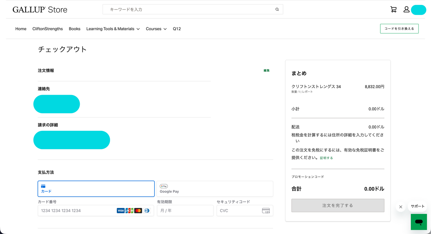
Task: Open the Q12 menu item
Action: (177, 29)
